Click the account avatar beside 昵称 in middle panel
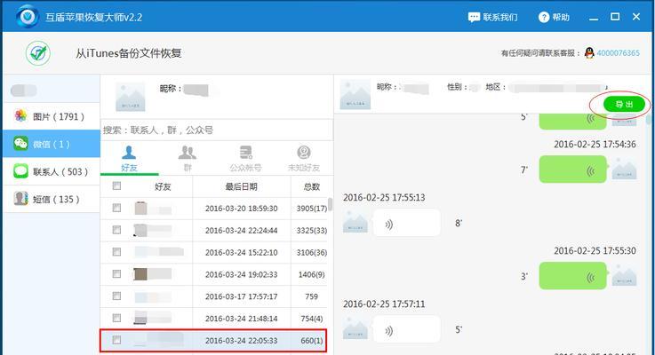The image size is (655, 355). tap(131, 97)
